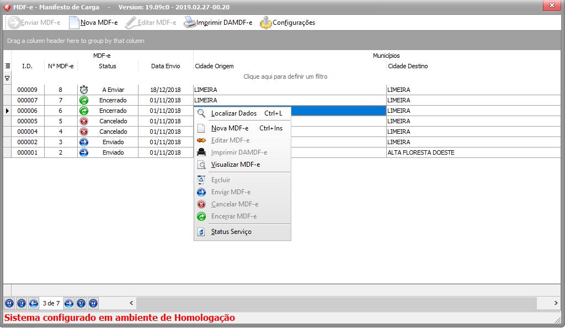Click the filter row text 'Clique aqui para definir um filtro'
The height and width of the screenshot is (328, 565).
285,76
